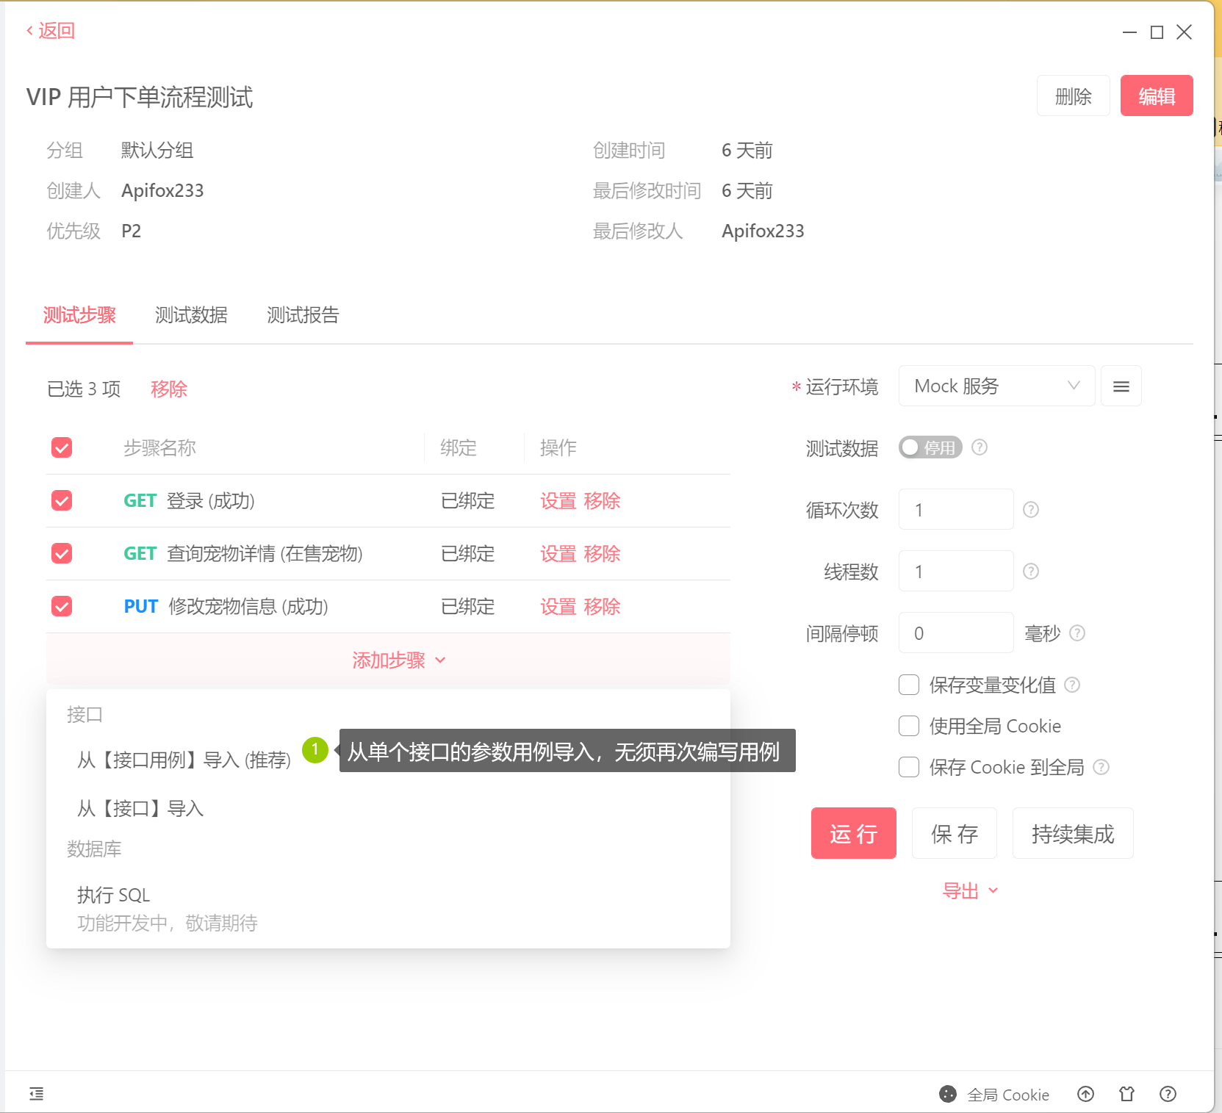
Task: Click the 持续集成 button
Action: point(1073,833)
